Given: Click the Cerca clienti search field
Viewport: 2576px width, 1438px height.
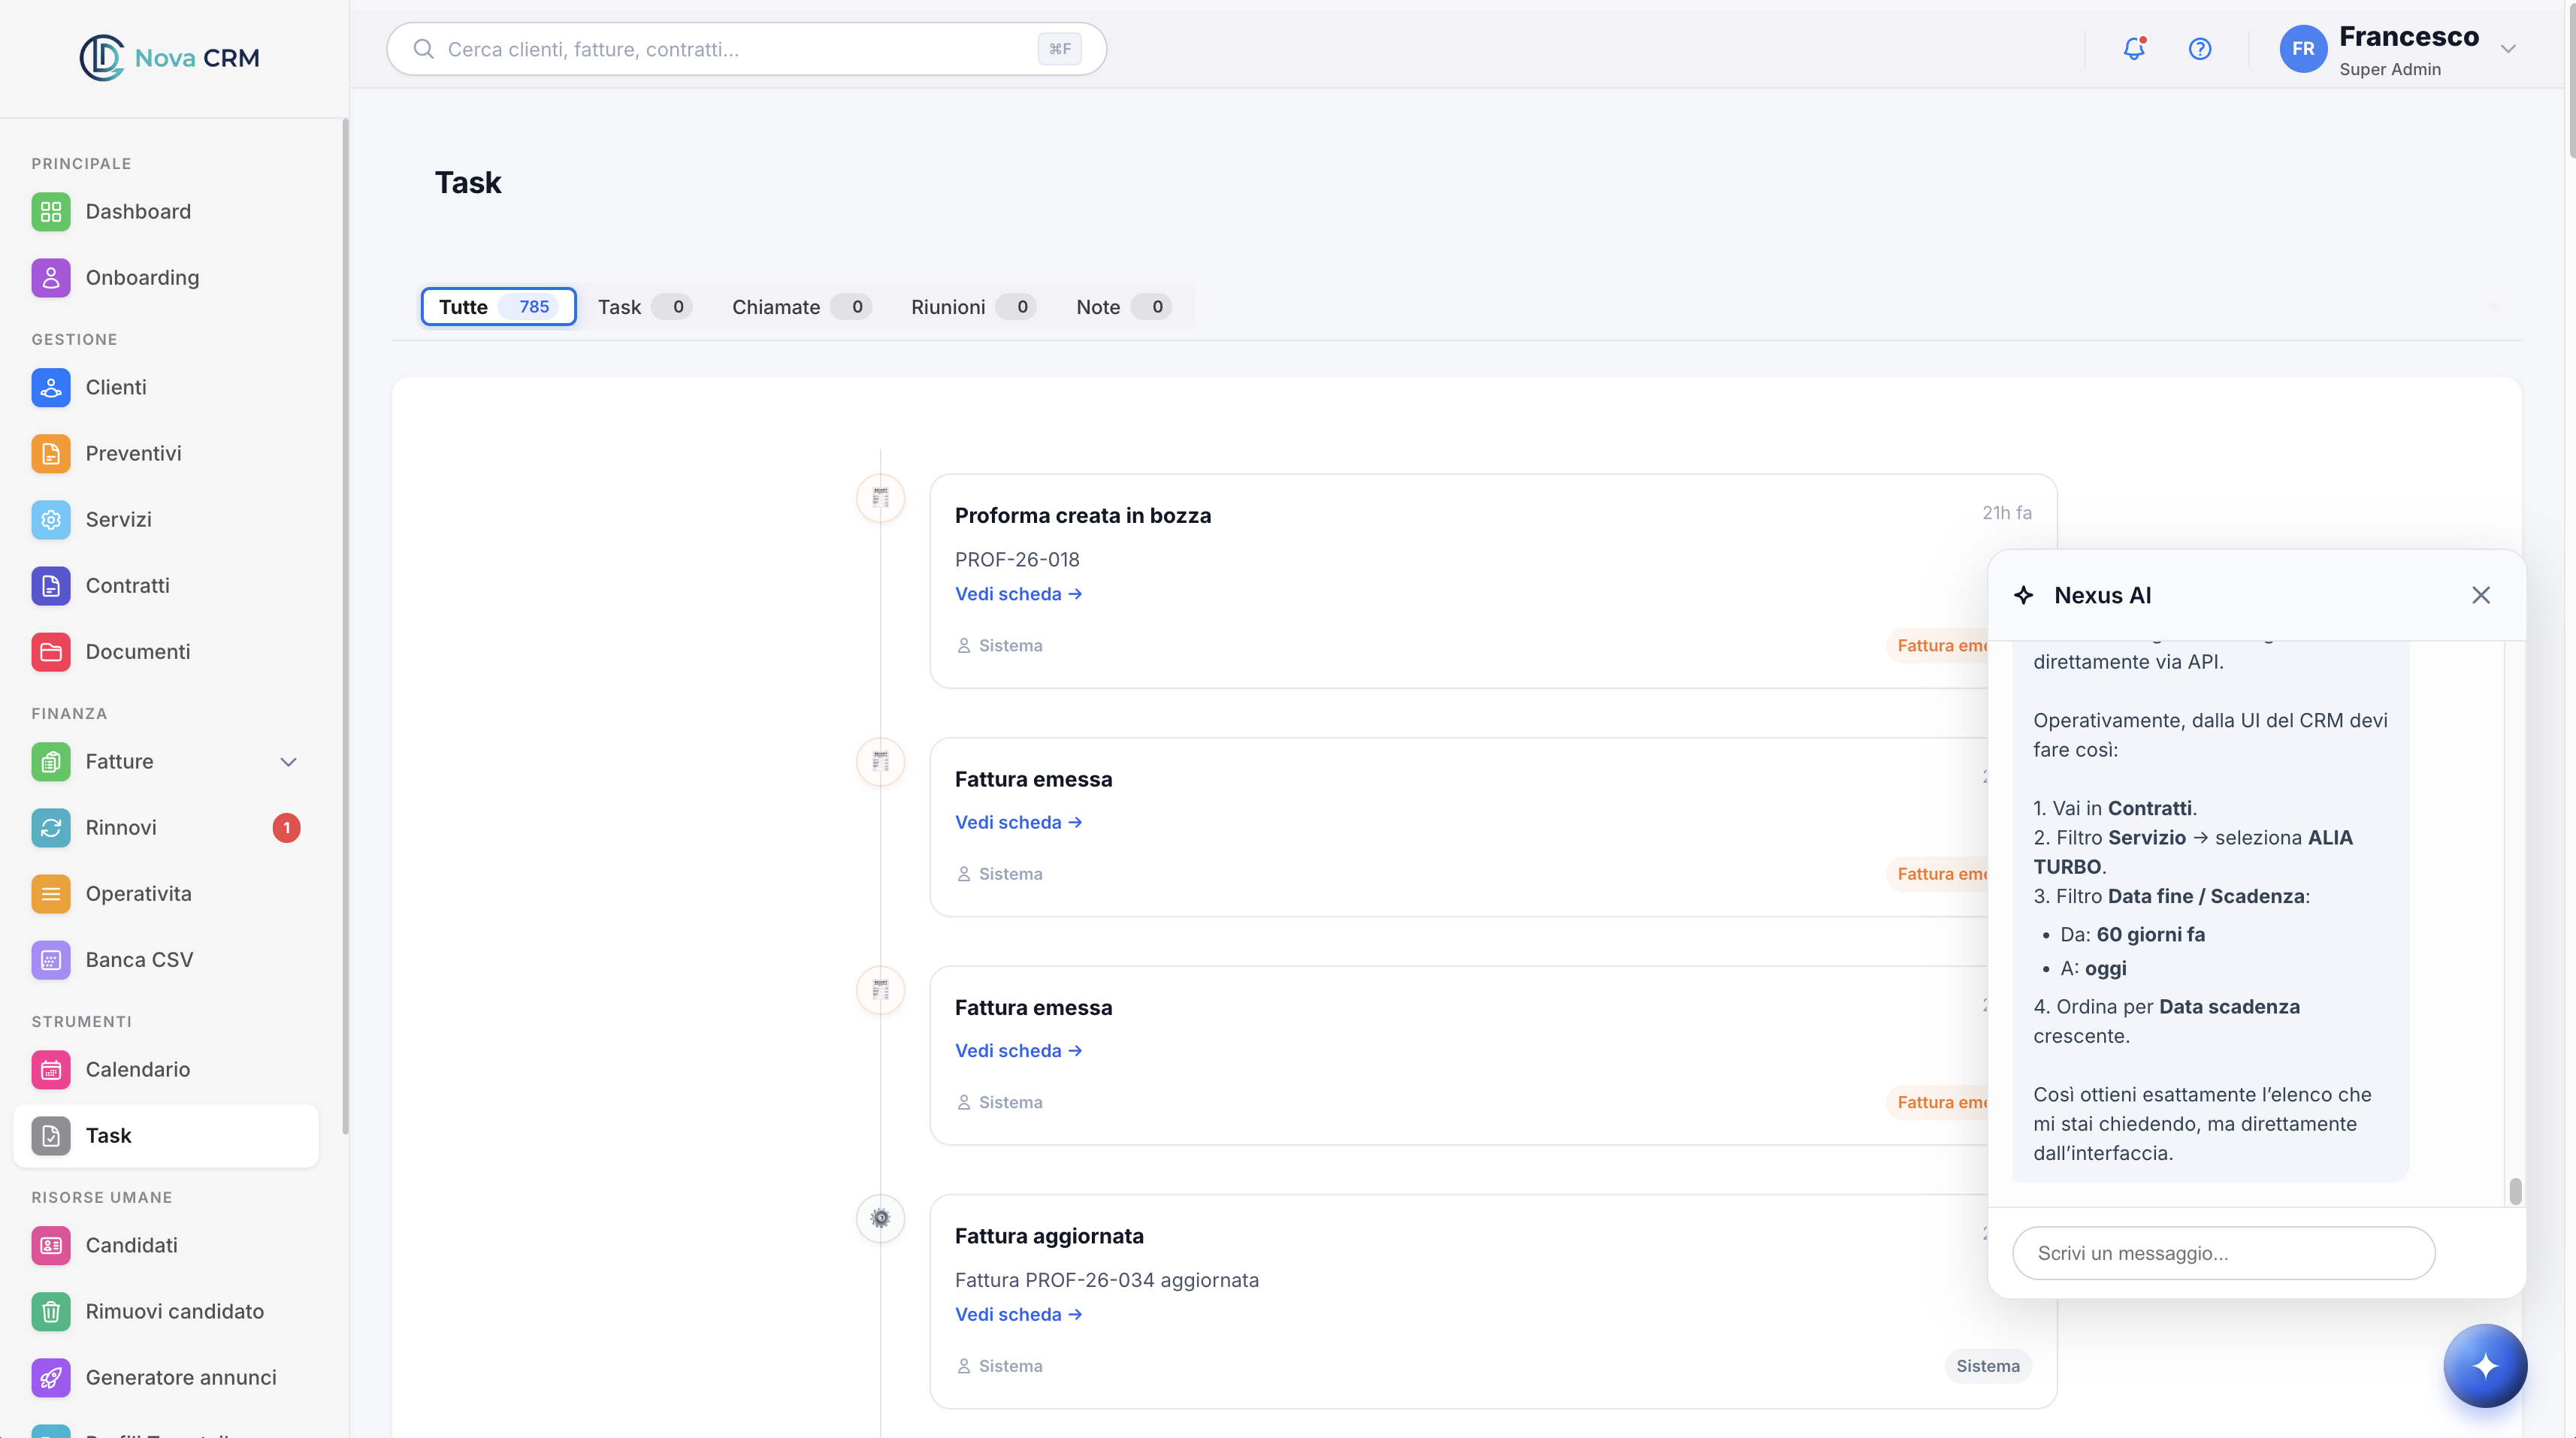Looking at the screenshot, I should pos(746,48).
